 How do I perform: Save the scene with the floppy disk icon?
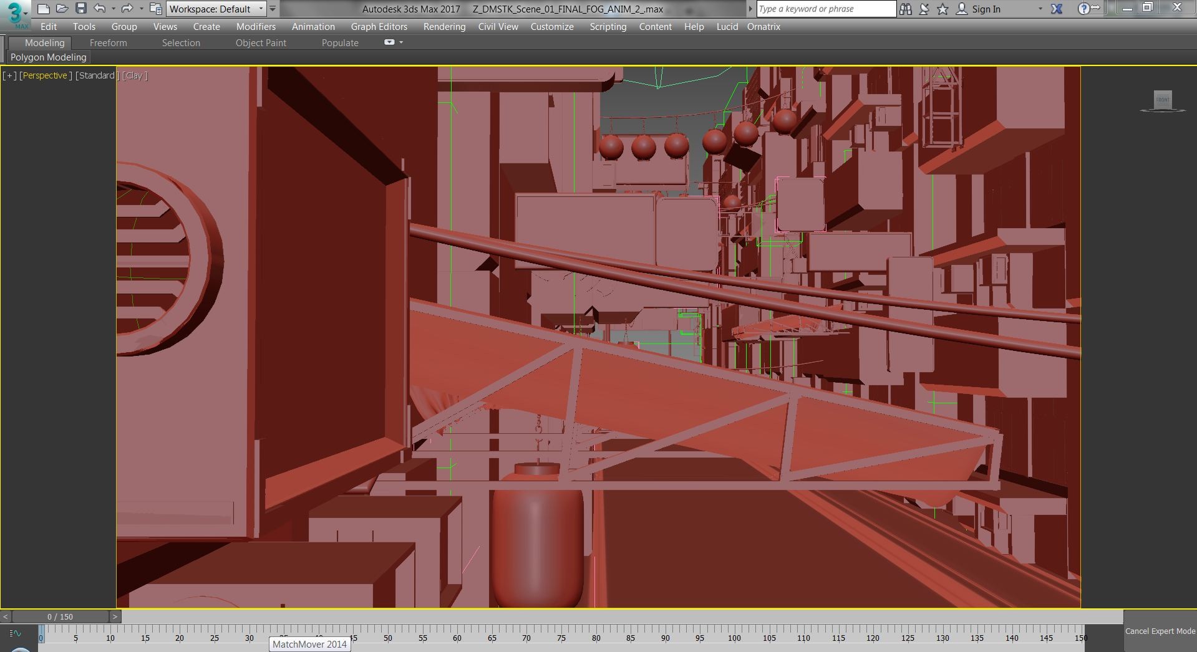point(80,9)
